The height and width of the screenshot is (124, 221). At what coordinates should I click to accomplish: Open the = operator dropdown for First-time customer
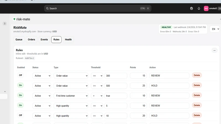pos(97,96)
